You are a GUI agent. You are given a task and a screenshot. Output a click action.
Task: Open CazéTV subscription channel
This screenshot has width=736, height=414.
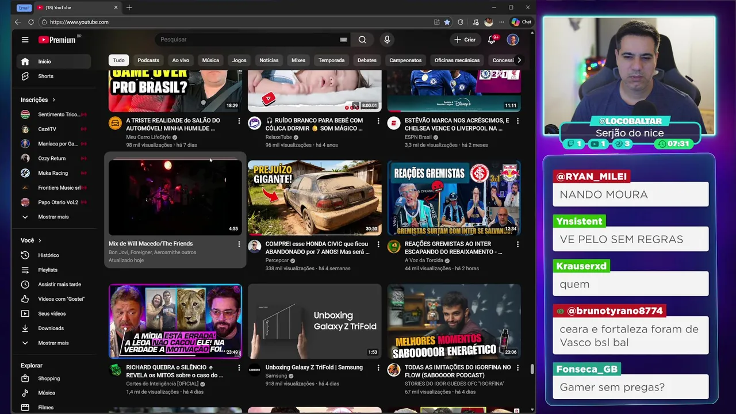pyautogui.click(x=53, y=129)
